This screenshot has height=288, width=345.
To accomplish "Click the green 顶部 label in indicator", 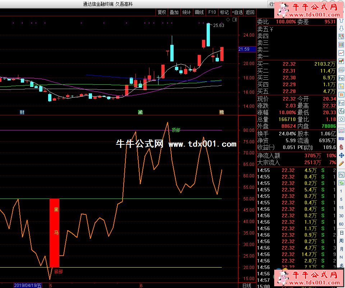I will pos(176,130).
